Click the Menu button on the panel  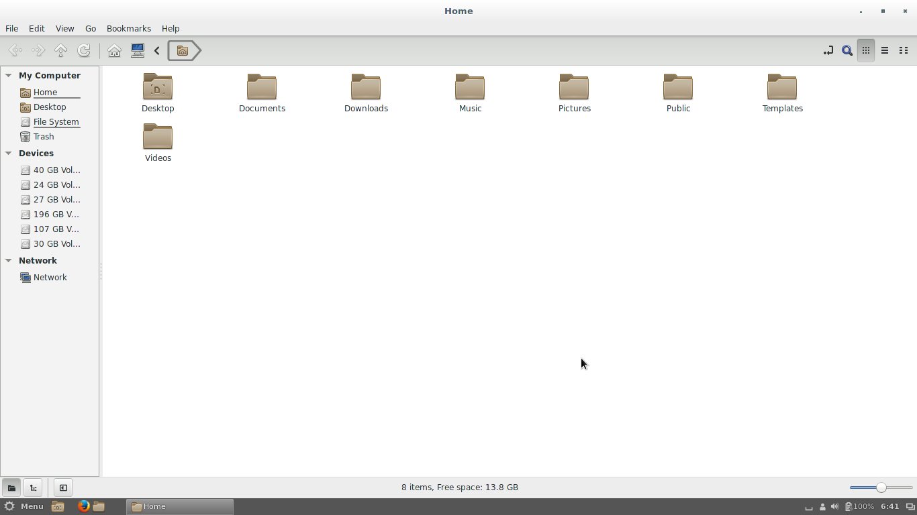pyautogui.click(x=24, y=506)
